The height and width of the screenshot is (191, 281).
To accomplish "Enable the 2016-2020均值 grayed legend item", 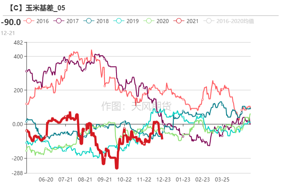I will click(229, 21).
